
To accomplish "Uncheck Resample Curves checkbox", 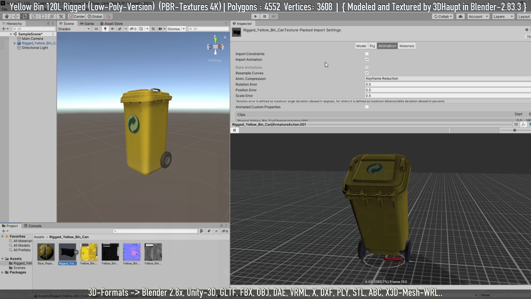I will (367, 73).
